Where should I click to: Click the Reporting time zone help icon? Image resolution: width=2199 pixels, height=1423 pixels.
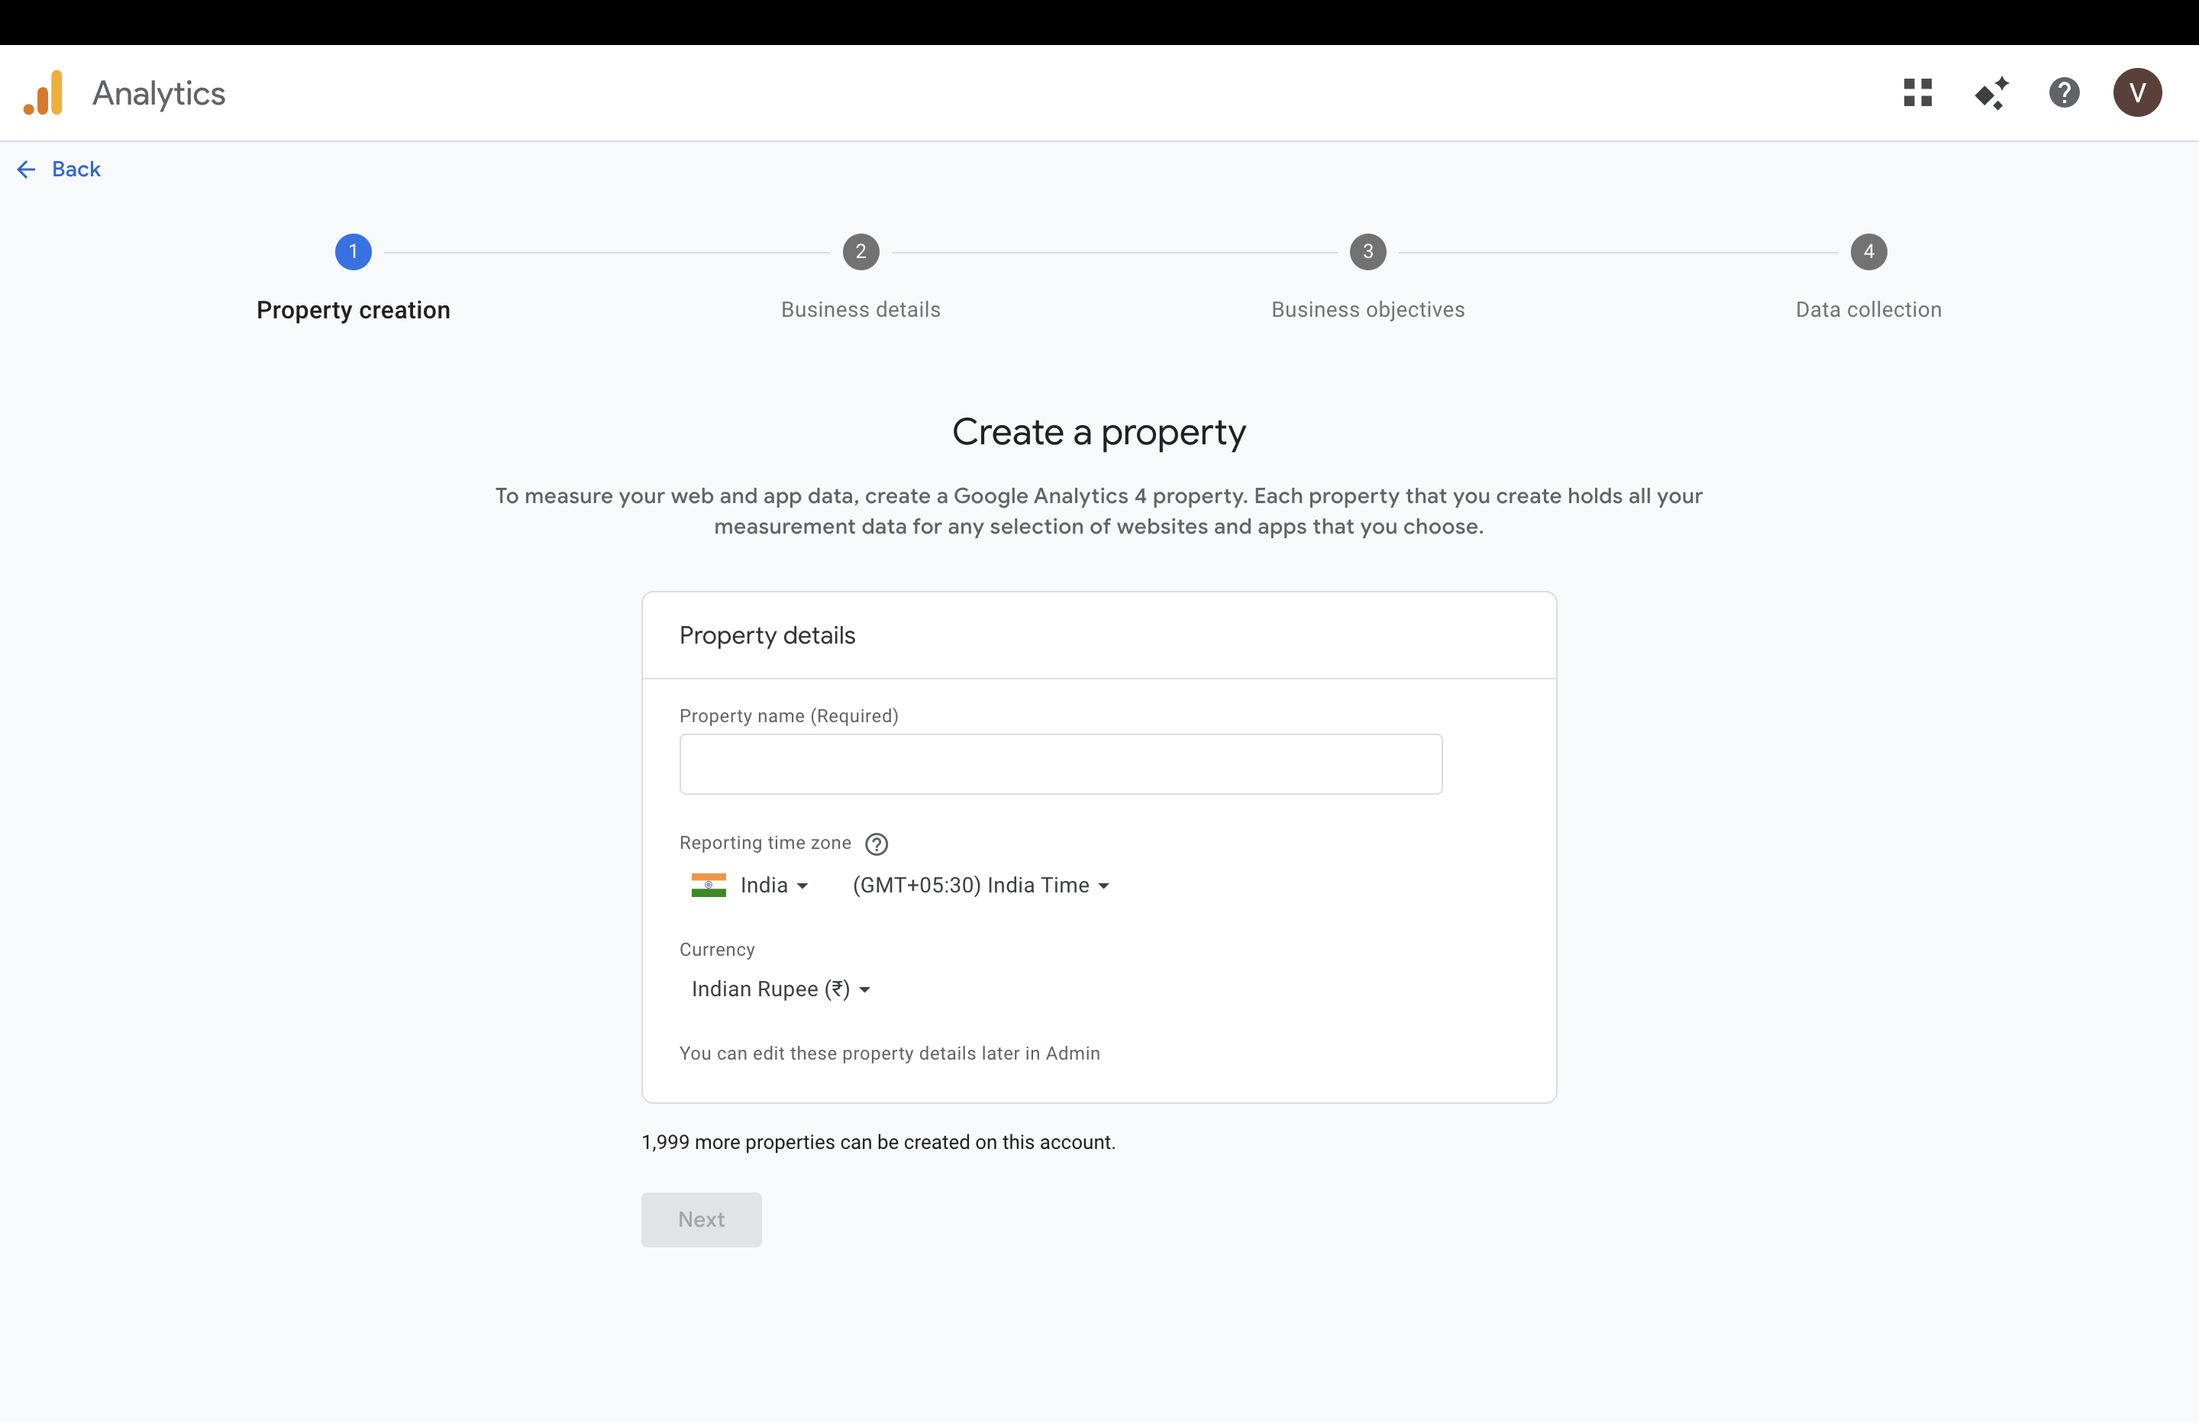click(x=876, y=844)
